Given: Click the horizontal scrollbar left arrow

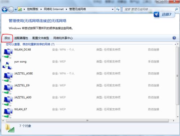Looking at the screenshot, I should click(3, 121).
